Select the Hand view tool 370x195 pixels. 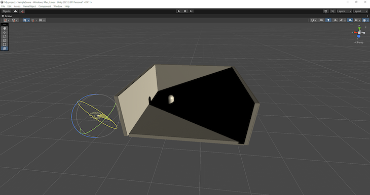click(x=5, y=28)
